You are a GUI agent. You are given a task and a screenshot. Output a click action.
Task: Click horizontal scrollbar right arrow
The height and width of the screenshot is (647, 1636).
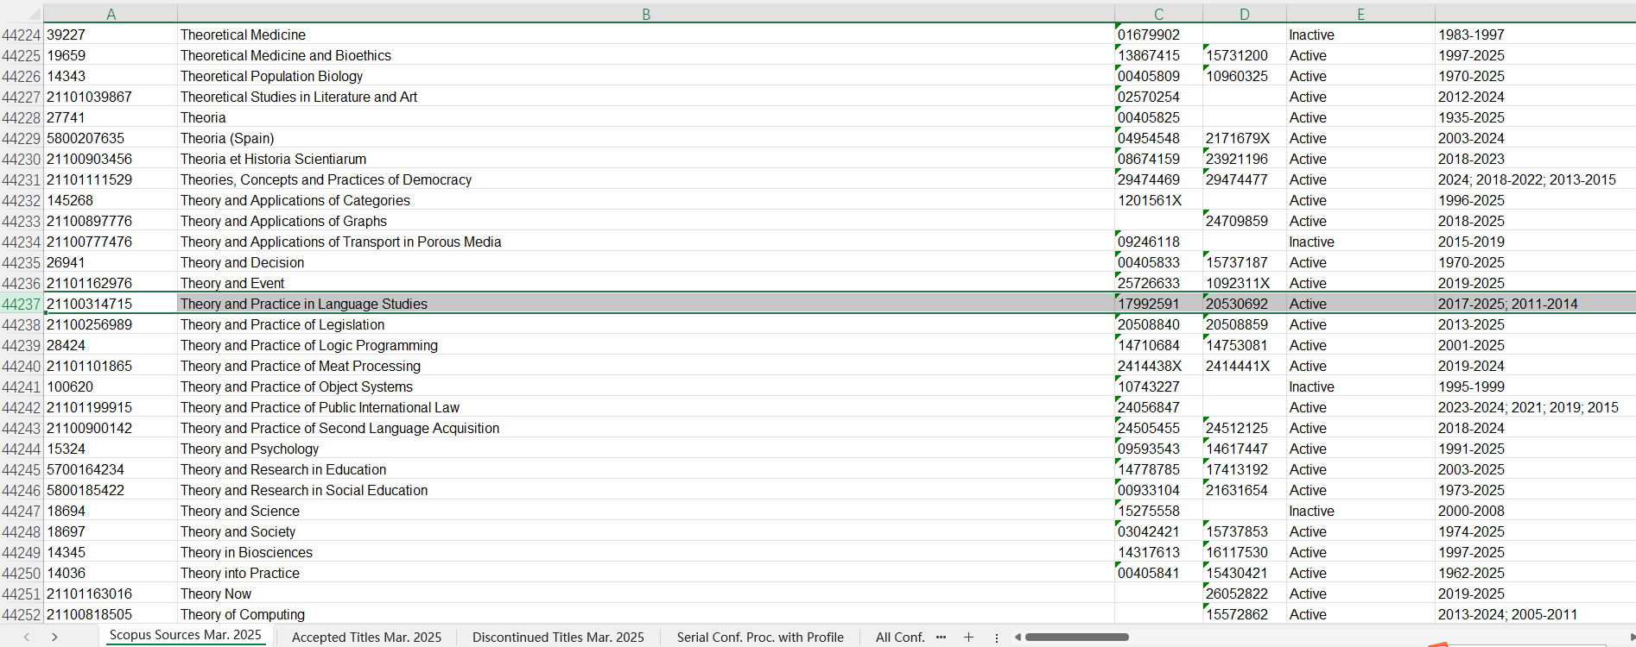(x=1632, y=638)
